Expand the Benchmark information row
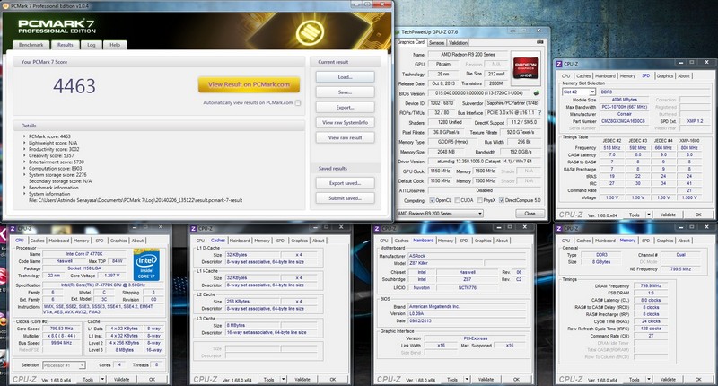 24,188
